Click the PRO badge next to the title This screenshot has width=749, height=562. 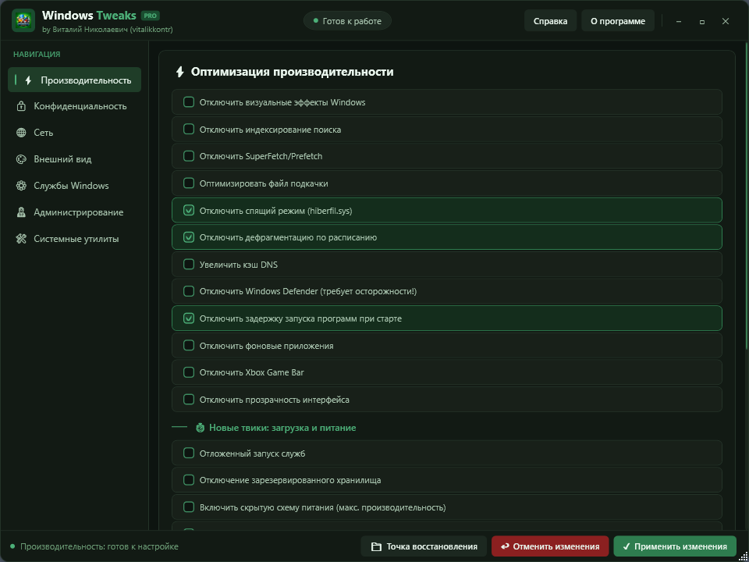pos(151,16)
